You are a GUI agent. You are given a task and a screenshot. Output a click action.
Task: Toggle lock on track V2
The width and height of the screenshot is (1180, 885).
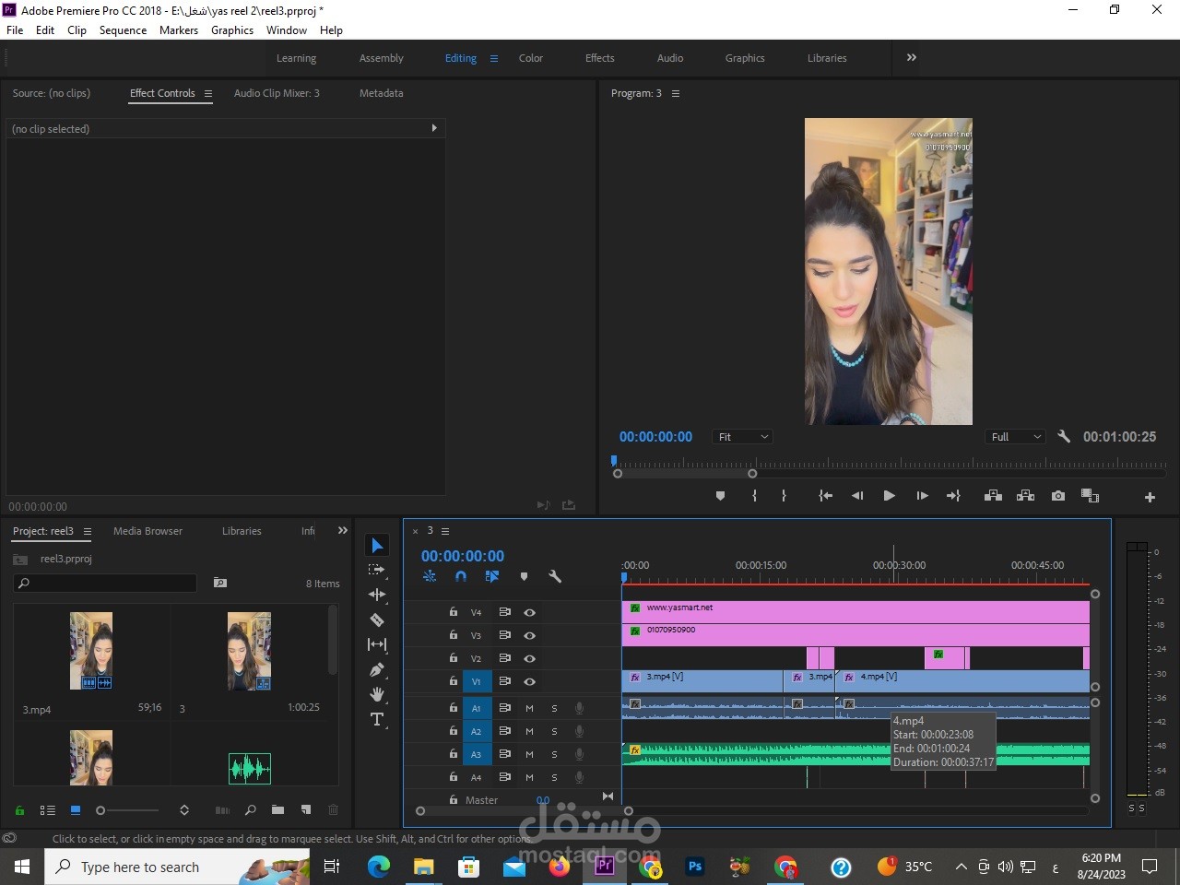454,658
